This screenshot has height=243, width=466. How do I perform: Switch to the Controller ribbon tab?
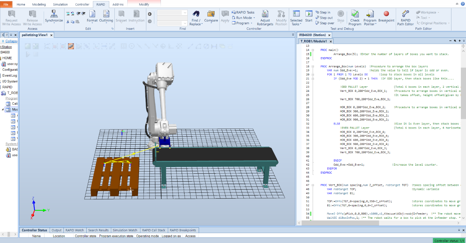[82, 5]
